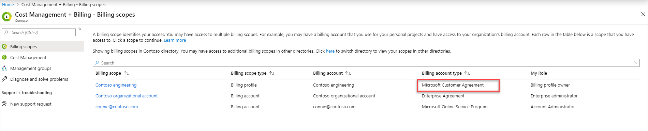Open the Contoso organizational account scope link

[127, 96]
